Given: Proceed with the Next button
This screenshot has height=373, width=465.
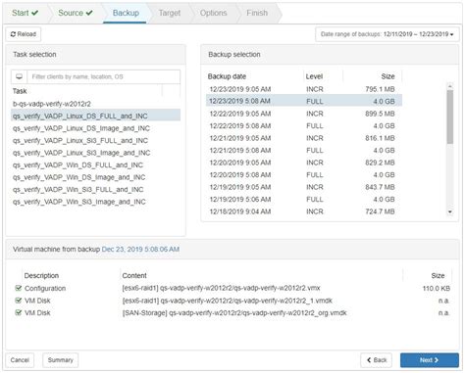Looking at the screenshot, I should pyautogui.click(x=430, y=360).
